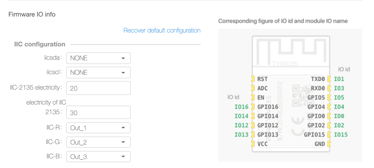The height and width of the screenshot is (168, 374).
Task: Expand the IIC-G output dropdown
Action: point(98,142)
